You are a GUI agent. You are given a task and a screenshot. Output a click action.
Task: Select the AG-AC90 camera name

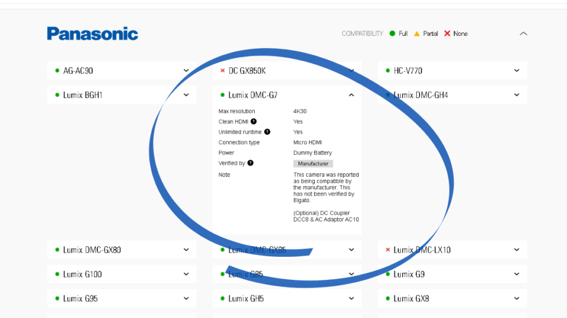(x=78, y=71)
